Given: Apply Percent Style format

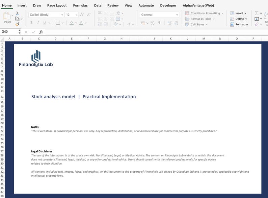Looking at the screenshot, I should pos(153,23).
